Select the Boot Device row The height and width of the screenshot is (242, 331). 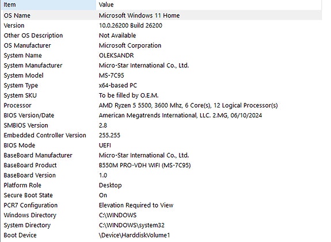point(162,235)
